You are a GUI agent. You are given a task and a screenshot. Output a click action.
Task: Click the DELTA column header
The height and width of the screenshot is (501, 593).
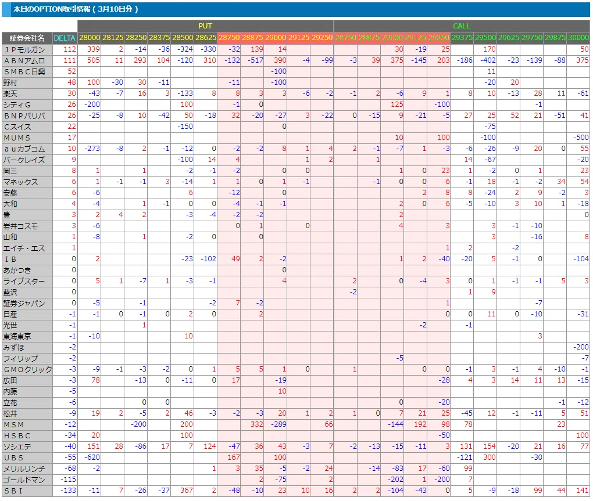click(65, 38)
